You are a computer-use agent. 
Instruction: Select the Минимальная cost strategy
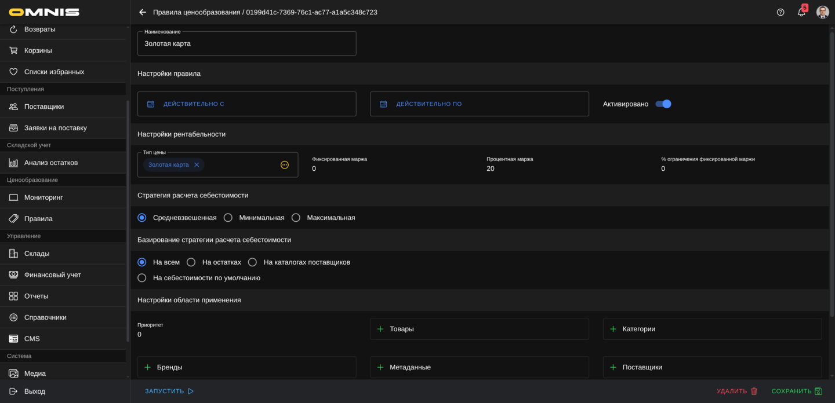click(228, 218)
